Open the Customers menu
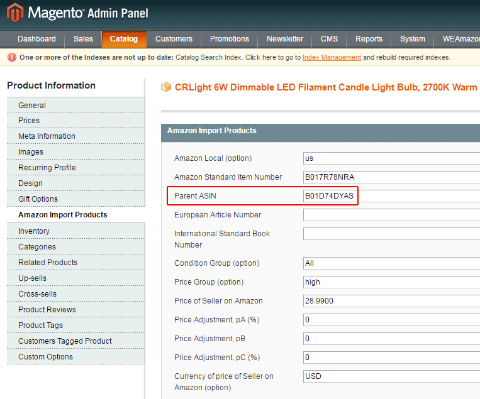Image resolution: width=480 pixels, height=399 pixels. pos(174,39)
